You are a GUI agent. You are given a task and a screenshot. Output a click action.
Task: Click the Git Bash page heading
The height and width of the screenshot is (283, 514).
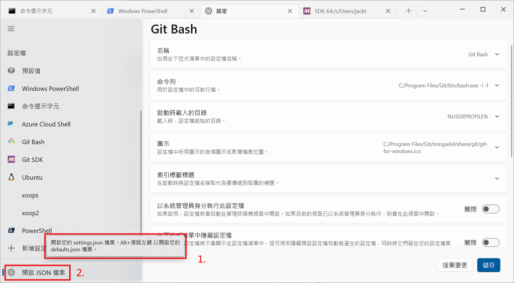(x=174, y=29)
